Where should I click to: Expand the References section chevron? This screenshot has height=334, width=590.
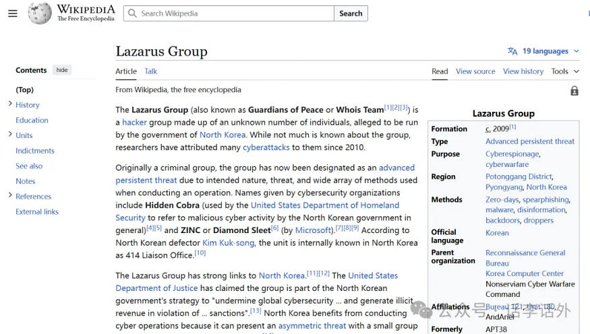[x=10, y=195]
